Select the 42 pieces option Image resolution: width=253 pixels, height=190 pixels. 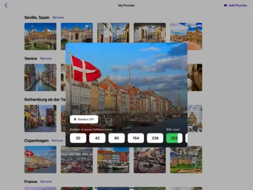97,138
